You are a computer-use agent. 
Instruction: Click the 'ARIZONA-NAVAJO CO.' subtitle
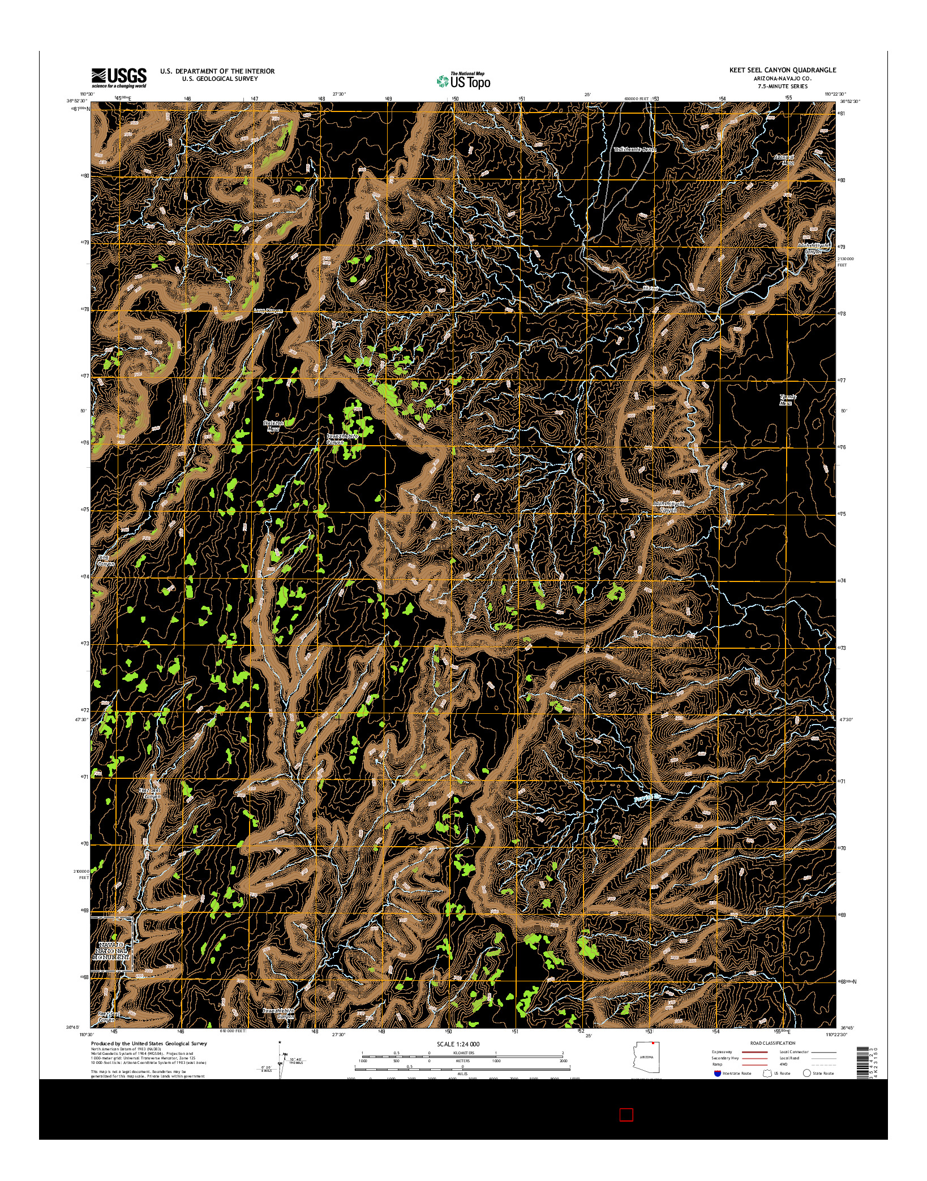pyautogui.click(x=784, y=78)
